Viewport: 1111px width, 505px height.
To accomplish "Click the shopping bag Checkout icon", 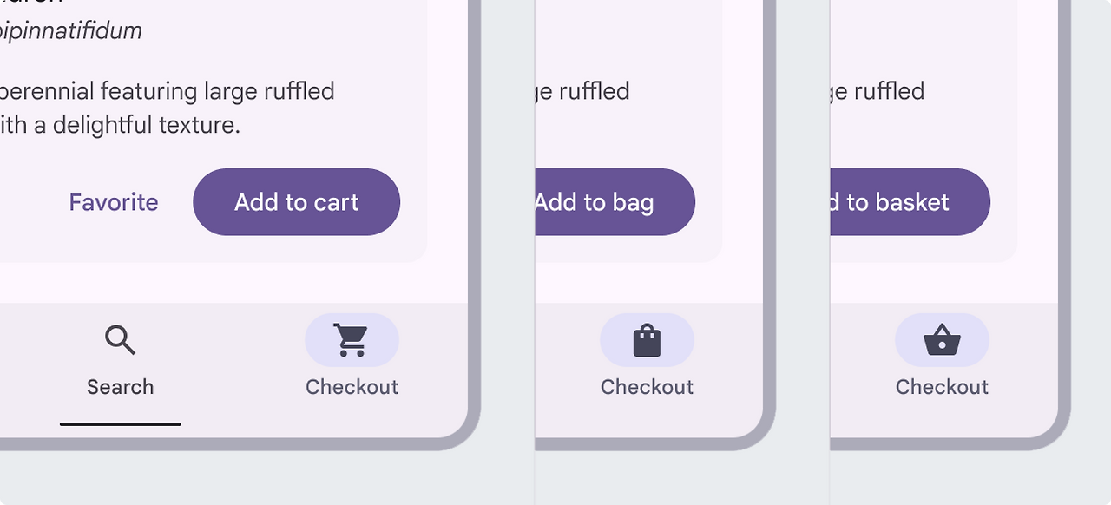I will pos(647,340).
